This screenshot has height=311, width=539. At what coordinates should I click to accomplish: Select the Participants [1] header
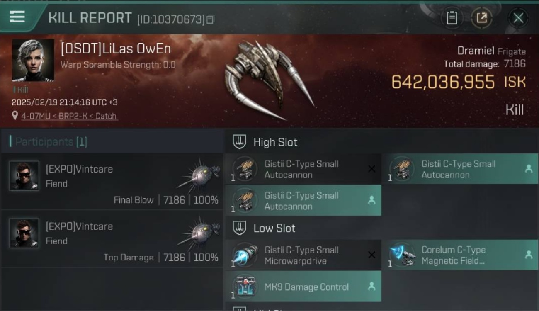(x=49, y=142)
